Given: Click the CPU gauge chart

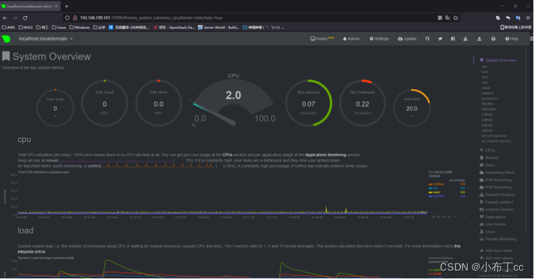Looking at the screenshot, I should coord(234,101).
